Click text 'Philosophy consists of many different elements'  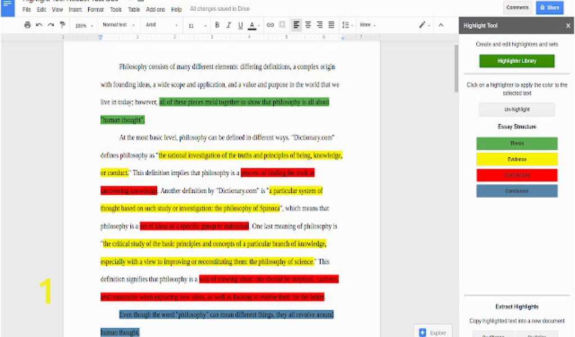point(178,67)
